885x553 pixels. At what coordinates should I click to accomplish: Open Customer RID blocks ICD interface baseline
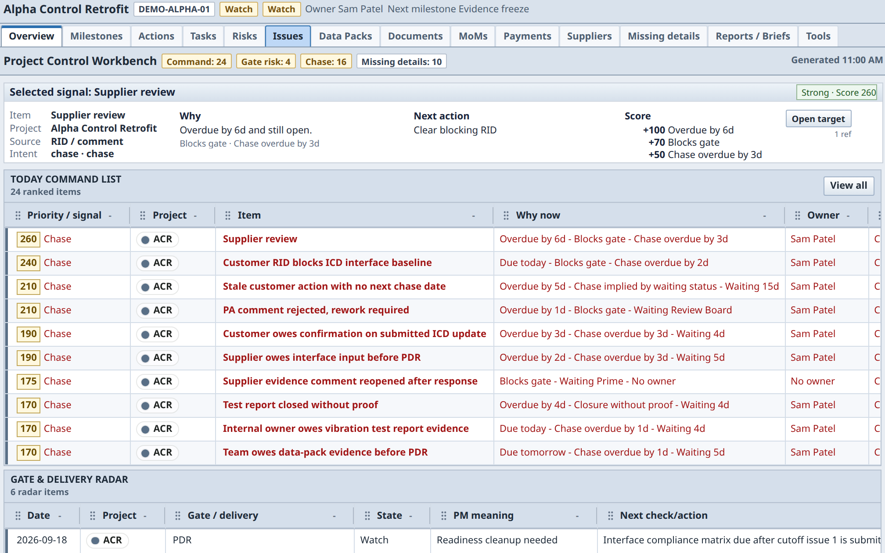point(327,263)
